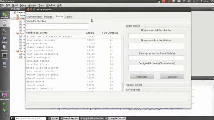Select Debug mode in left sidebar
The height and width of the screenshot is (120, 214).
pyautogui.click(x=4, y=40)
